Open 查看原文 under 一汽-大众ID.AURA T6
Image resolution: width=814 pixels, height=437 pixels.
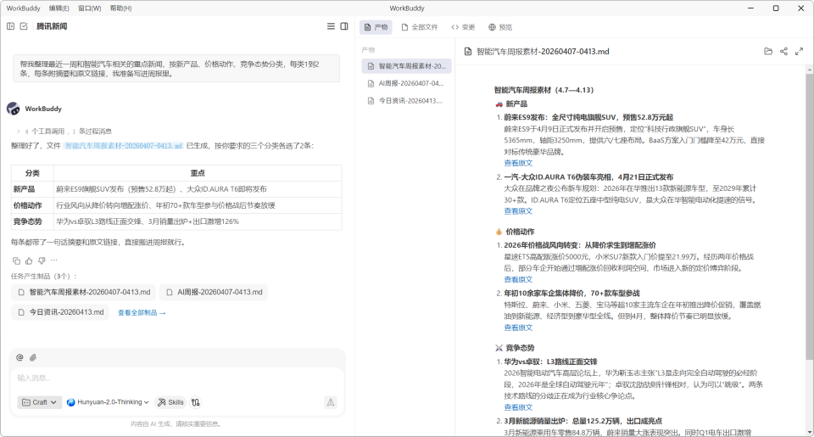(518, 211)
